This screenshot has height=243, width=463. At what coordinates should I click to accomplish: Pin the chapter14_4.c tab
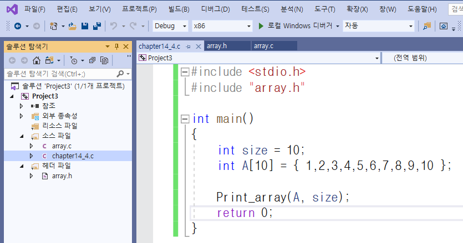tap(188, 46)
